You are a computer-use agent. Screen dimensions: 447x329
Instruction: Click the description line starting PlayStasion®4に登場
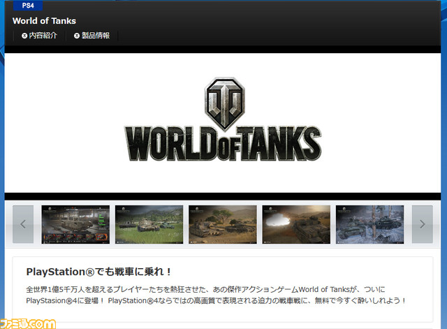(x=216, y=301)
